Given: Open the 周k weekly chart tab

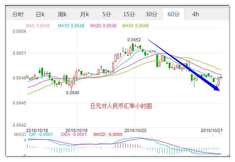Looking at the screenshot, I should [x=62, y=14].
